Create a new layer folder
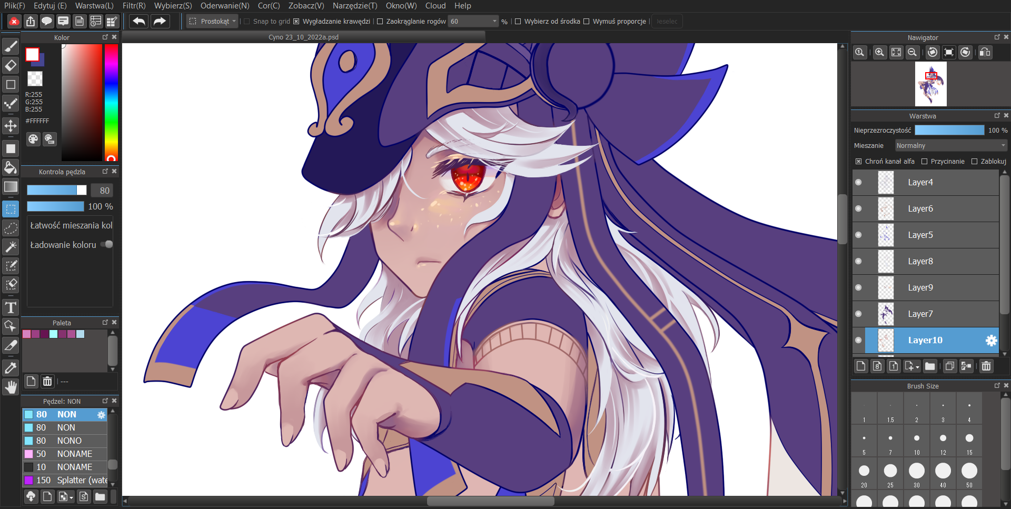The image size is (1011, 509). pos(930,366)
